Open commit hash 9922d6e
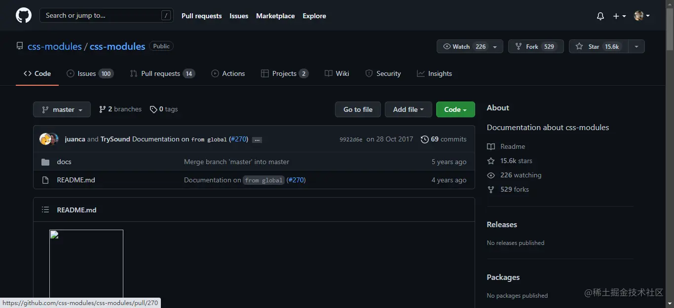The width and height of the screenshot is (674, 308). pos(351,139)
